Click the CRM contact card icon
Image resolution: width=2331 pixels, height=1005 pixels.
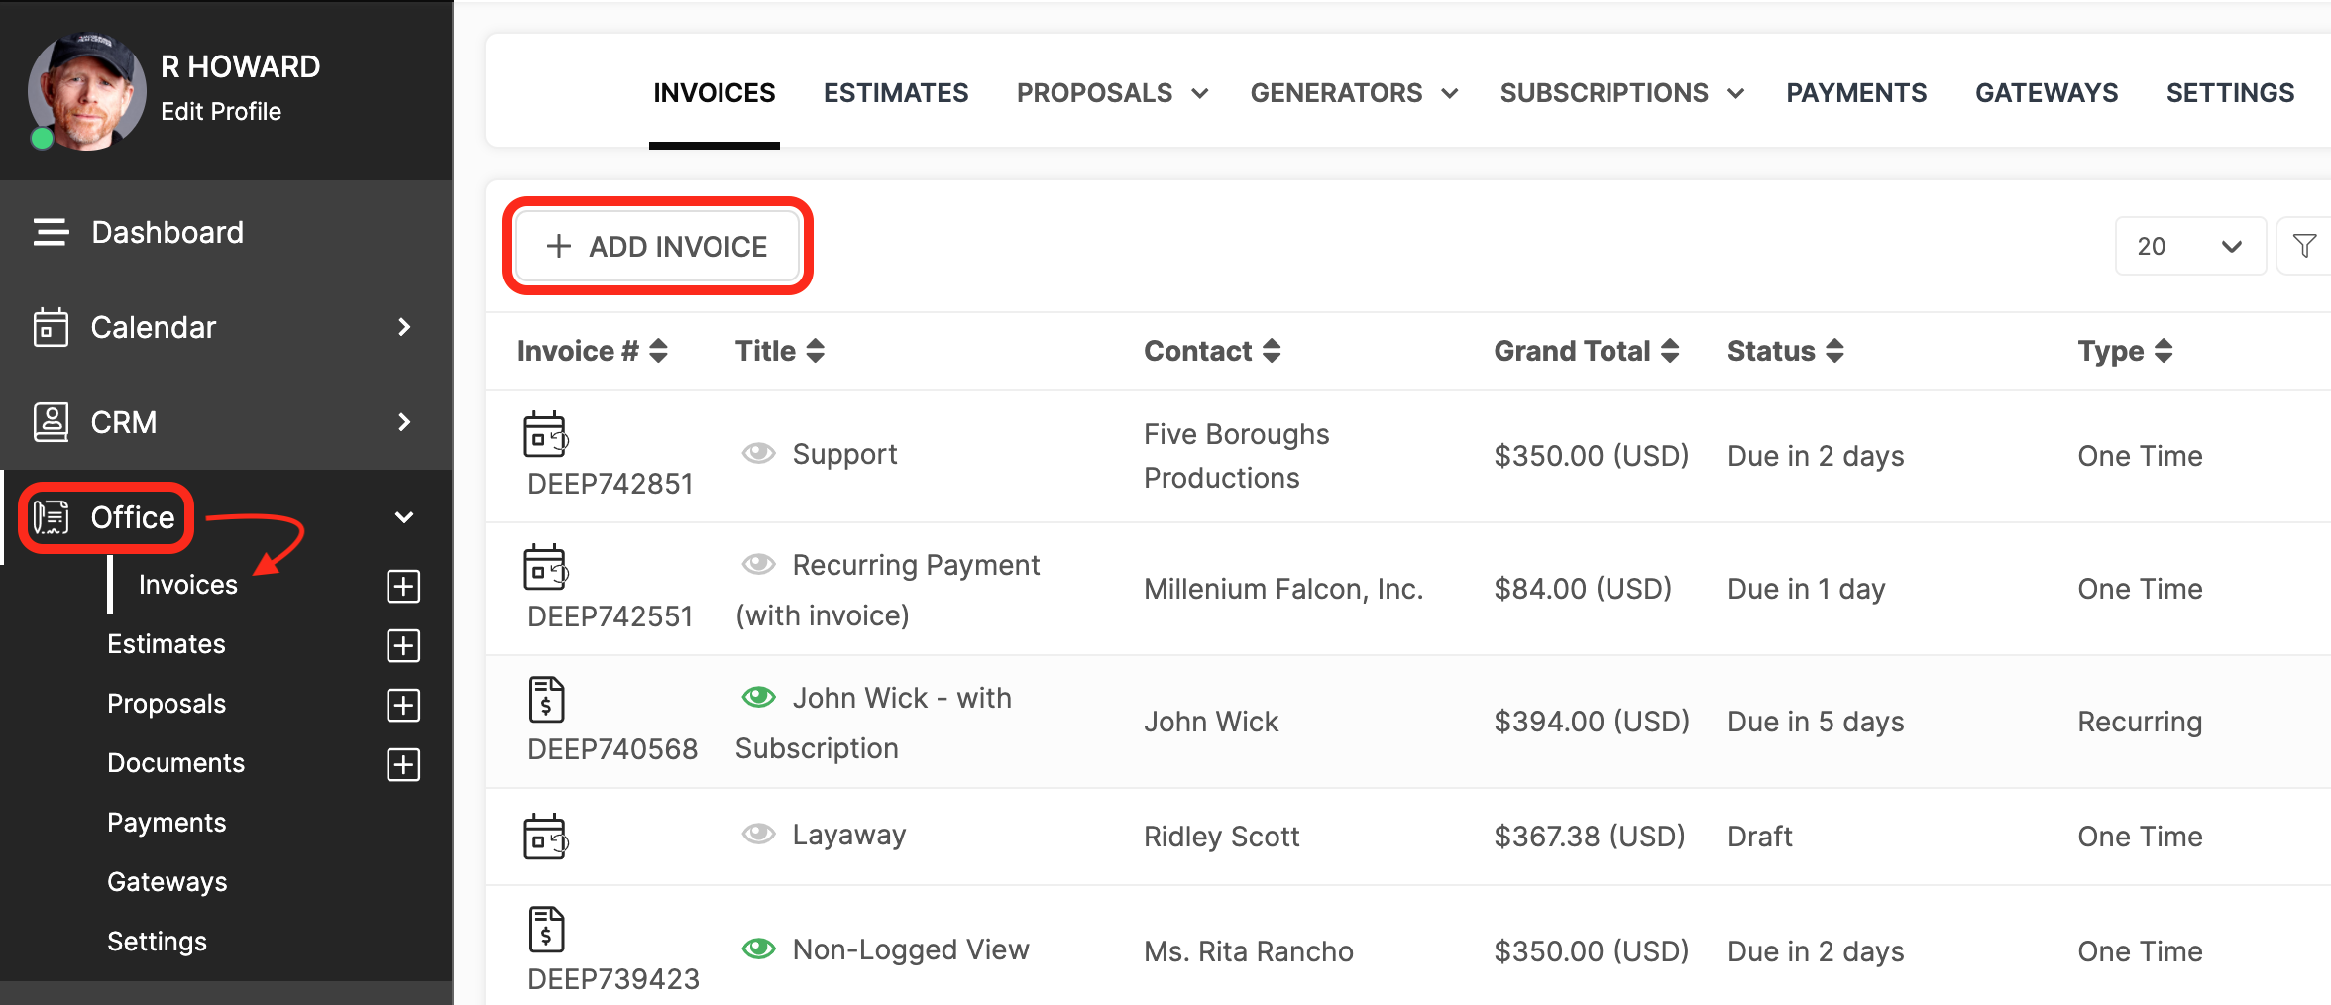click(x=51, y=422)
